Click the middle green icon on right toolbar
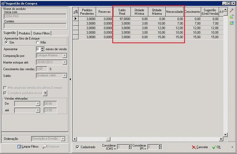Screen dimensions: 237x154 pos(232,17)
